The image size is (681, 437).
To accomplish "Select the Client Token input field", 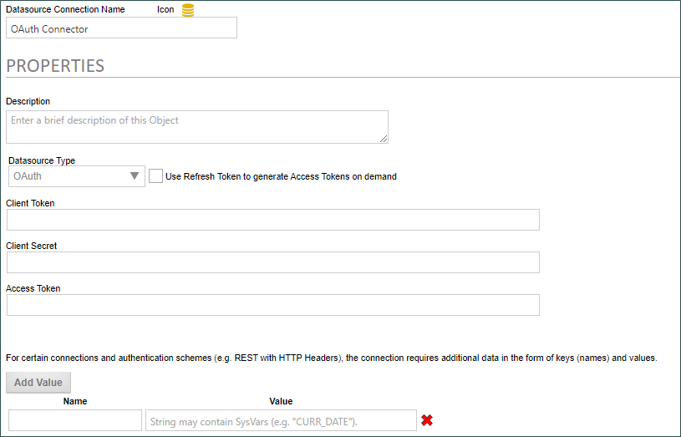I will (273, 220).
